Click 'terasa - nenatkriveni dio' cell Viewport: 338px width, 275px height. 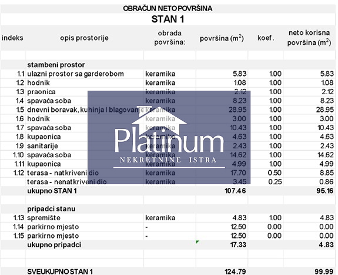click(67, 182)
